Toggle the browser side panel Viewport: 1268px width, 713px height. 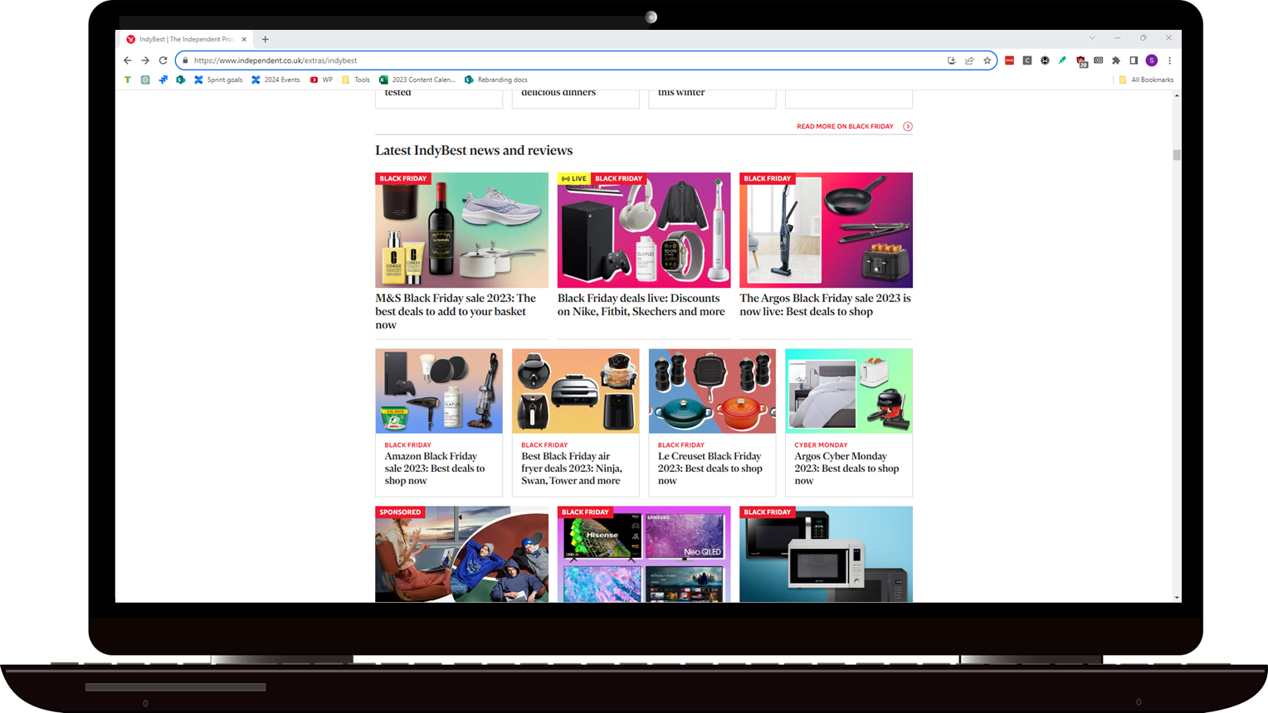coord(1134,61)
